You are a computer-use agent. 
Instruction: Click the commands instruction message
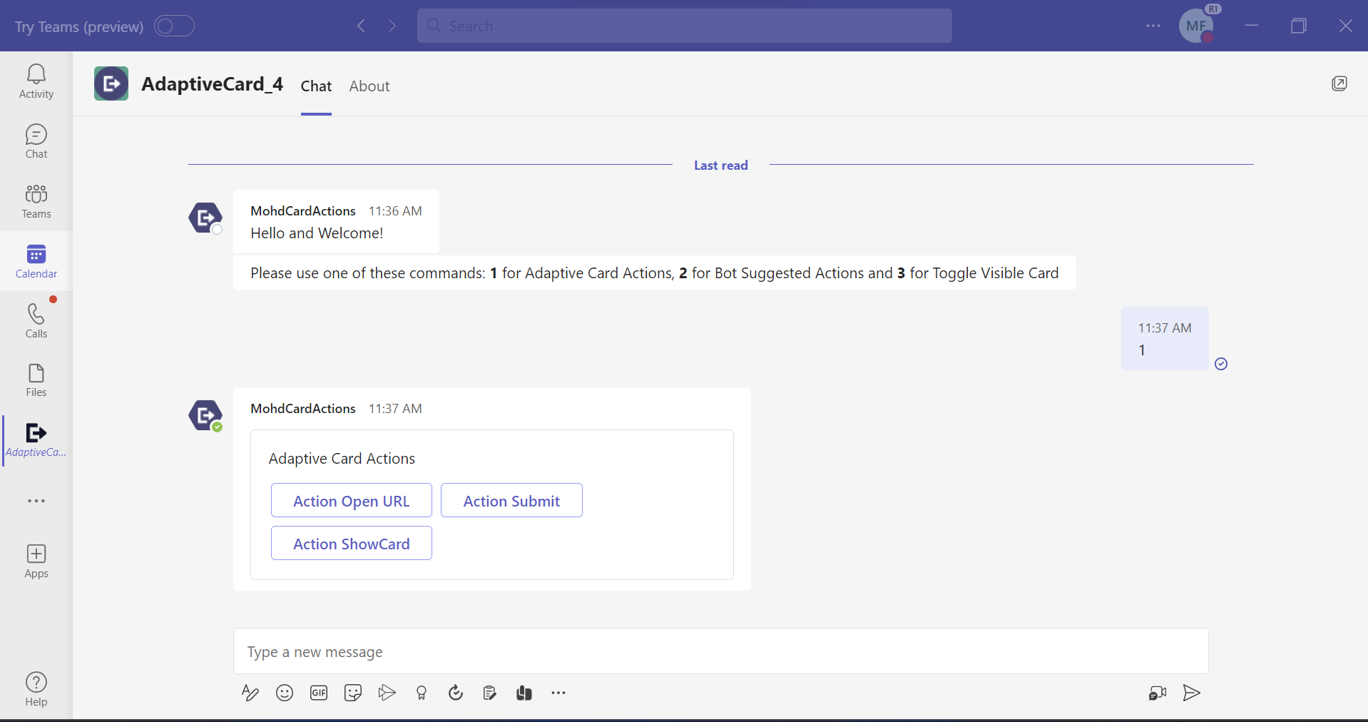click(655, 273)
